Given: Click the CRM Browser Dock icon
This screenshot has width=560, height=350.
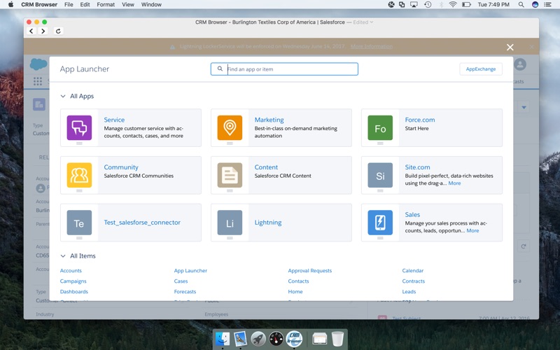Looking at the screenshot, I should 294,338.
